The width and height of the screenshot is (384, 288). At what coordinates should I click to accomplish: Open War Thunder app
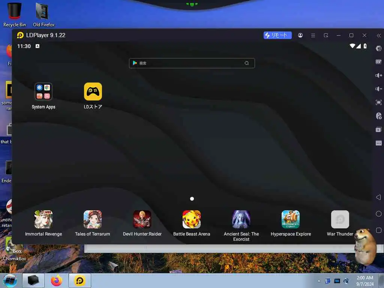click(340, 219)
